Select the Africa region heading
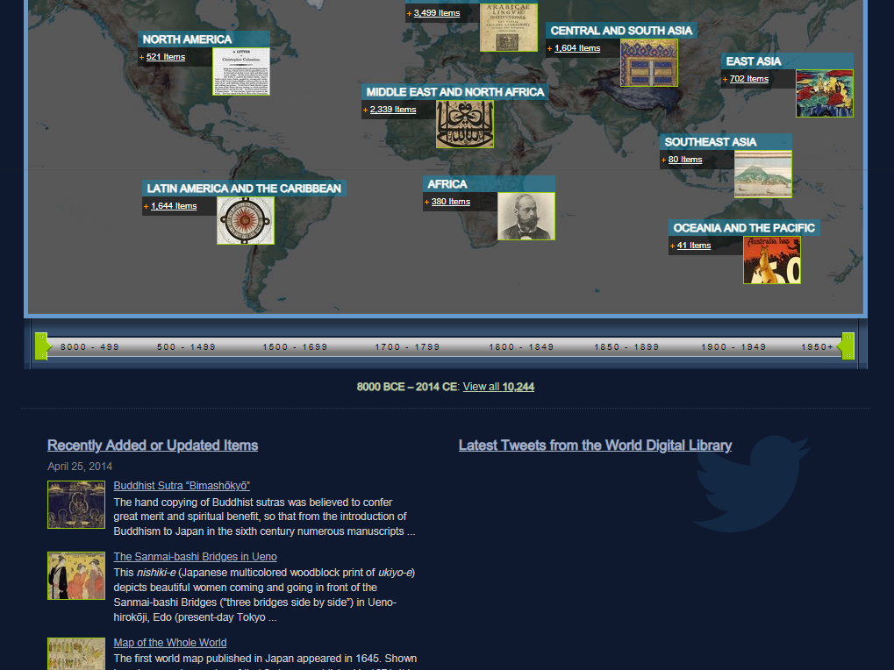The width and height of the screenshot is (894, 670). (x=447, y=184)
